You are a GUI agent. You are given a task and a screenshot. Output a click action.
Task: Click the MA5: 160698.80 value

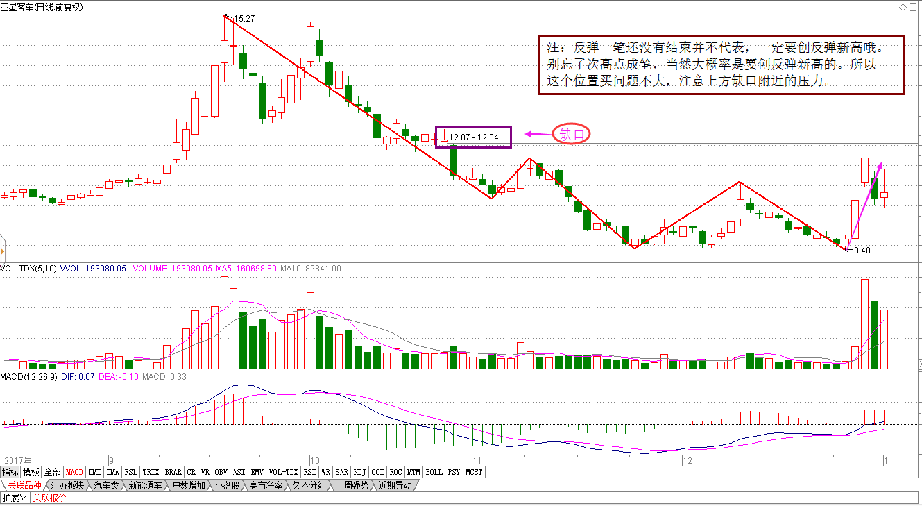coord(246,268)
